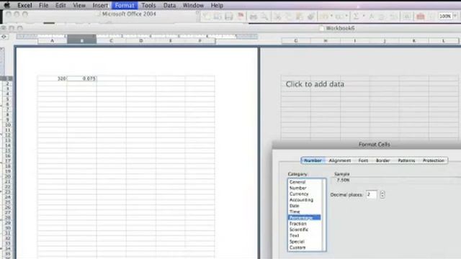461x259 pixels.
Task: Choose Number in the Category list
Action: point(305,188)
